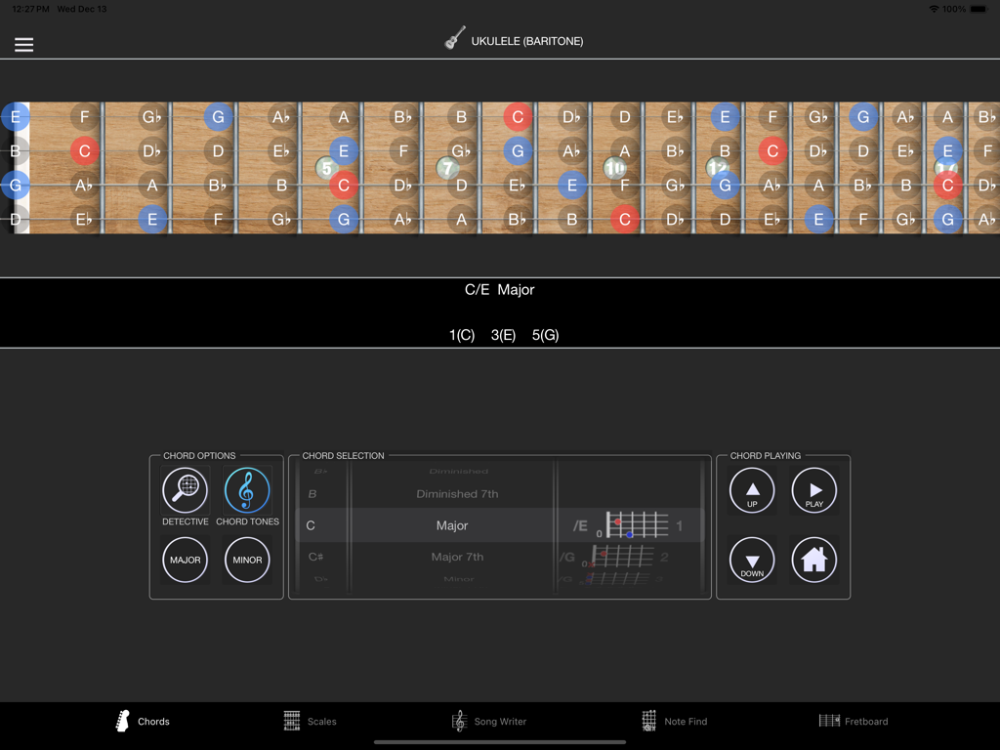1000x750 pixels.
Task: Enable the MINOR chord filter
Action: point(247,560)
